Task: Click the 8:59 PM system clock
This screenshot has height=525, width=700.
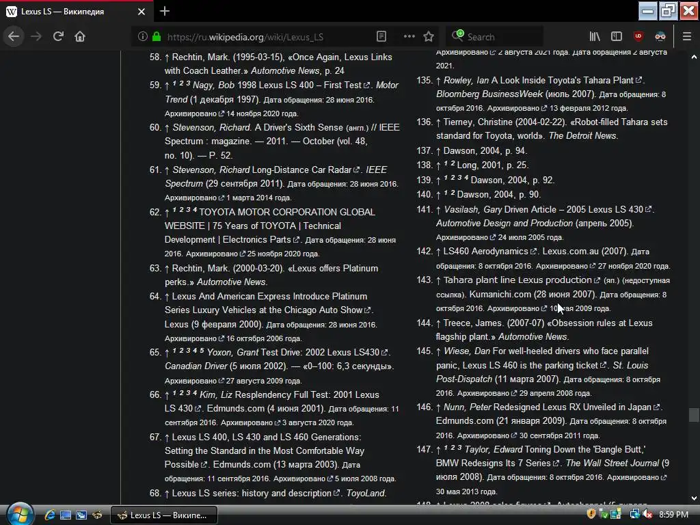Action: click(x=673, y=514)
